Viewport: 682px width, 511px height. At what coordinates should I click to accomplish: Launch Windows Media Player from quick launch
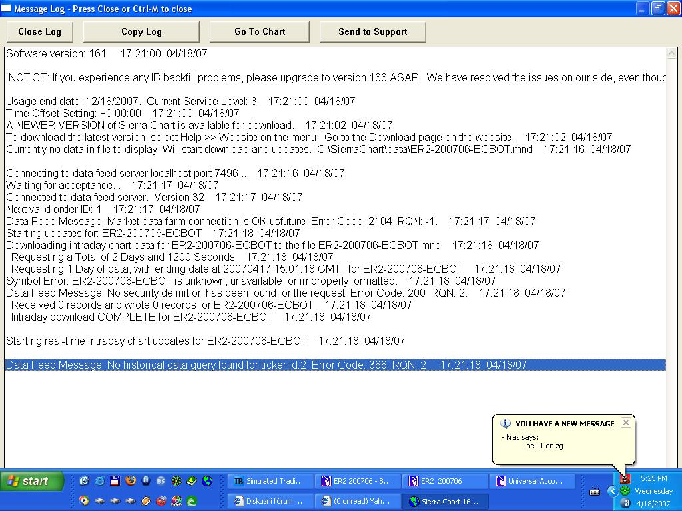85,501
